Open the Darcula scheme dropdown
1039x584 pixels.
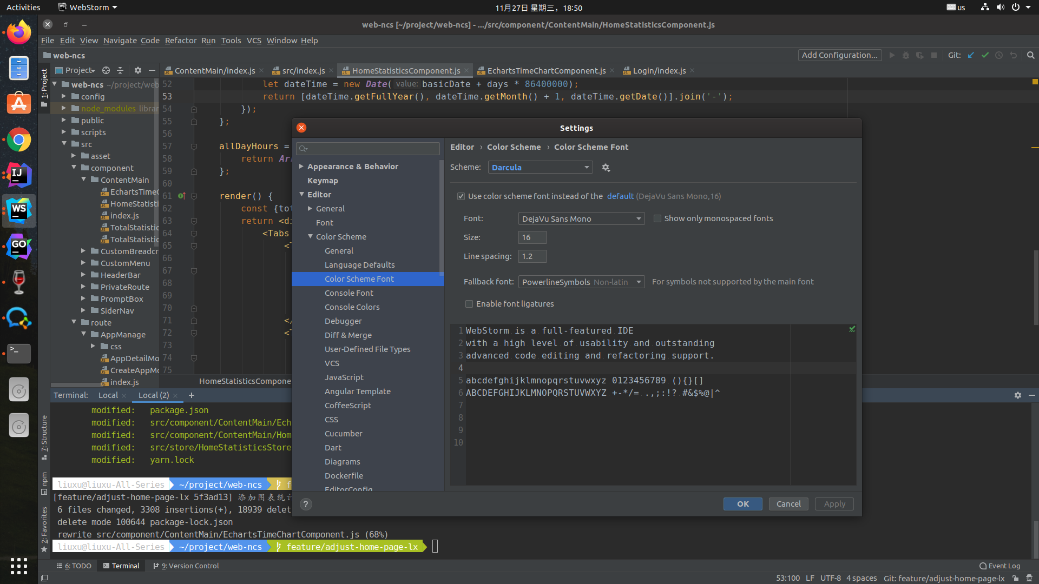[x=540, y=168]
